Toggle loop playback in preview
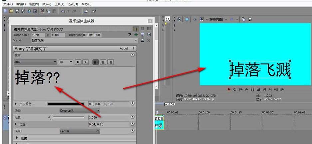This screenshot has width=312, height=144. click(x=235, y=89)
